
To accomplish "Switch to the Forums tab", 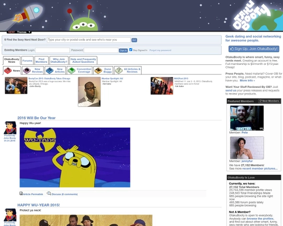I will pos(27,61).
